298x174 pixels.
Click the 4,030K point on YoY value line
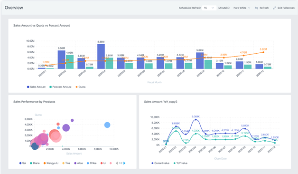196,134
